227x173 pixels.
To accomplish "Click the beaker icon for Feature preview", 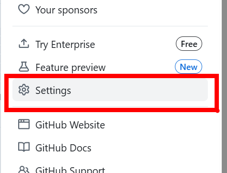I will [24, 67].
